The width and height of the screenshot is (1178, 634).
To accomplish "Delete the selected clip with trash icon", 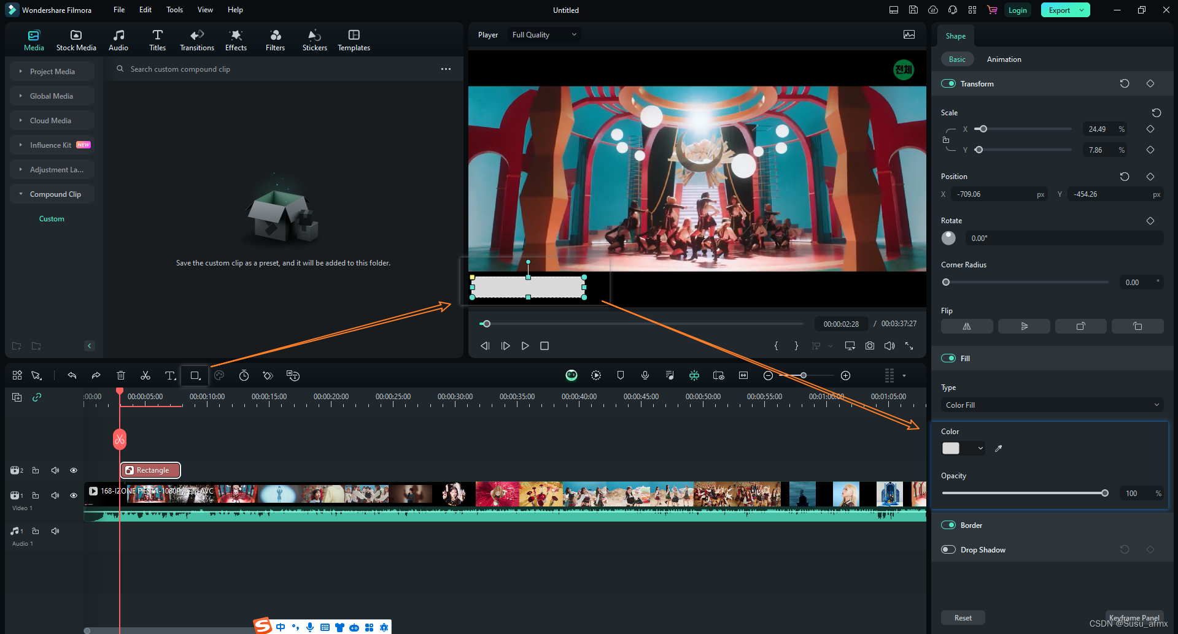I will [121, 375].
